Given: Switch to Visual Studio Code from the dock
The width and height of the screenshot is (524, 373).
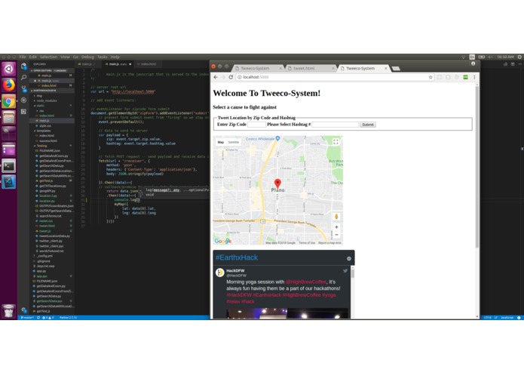Looking at the screenshot, I should [x=9, y=182].
